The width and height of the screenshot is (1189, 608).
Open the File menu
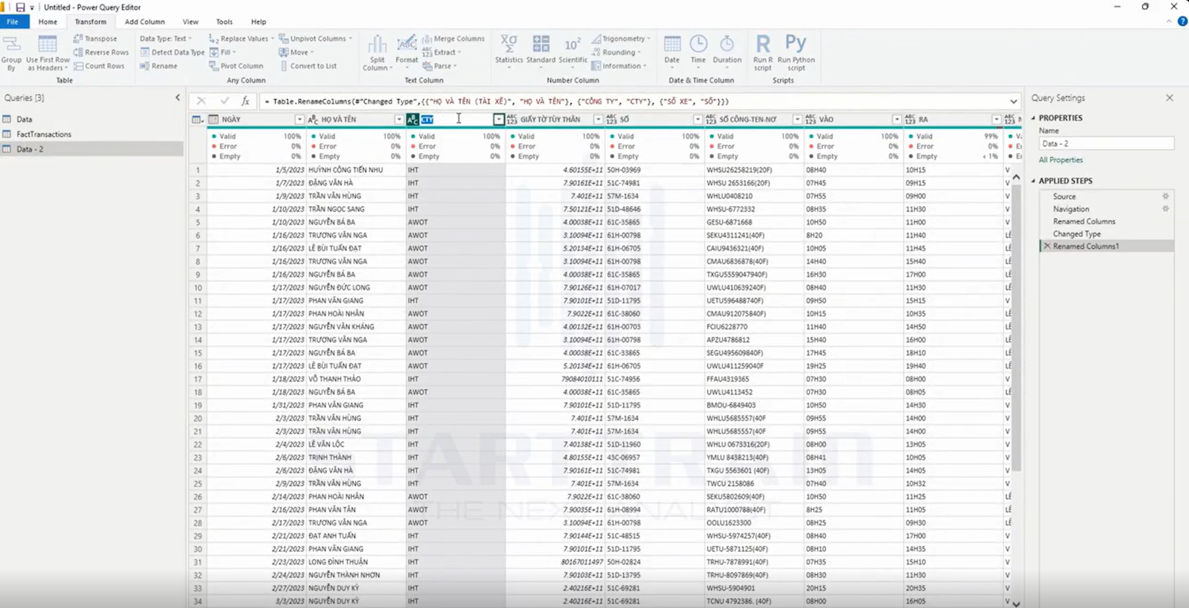click(13, 21)
